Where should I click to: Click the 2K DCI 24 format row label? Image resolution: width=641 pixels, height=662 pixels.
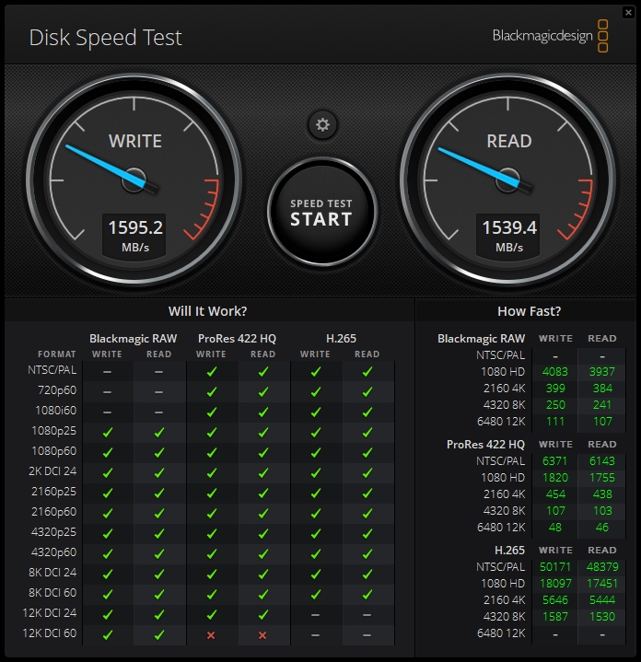tap(52, 471)
